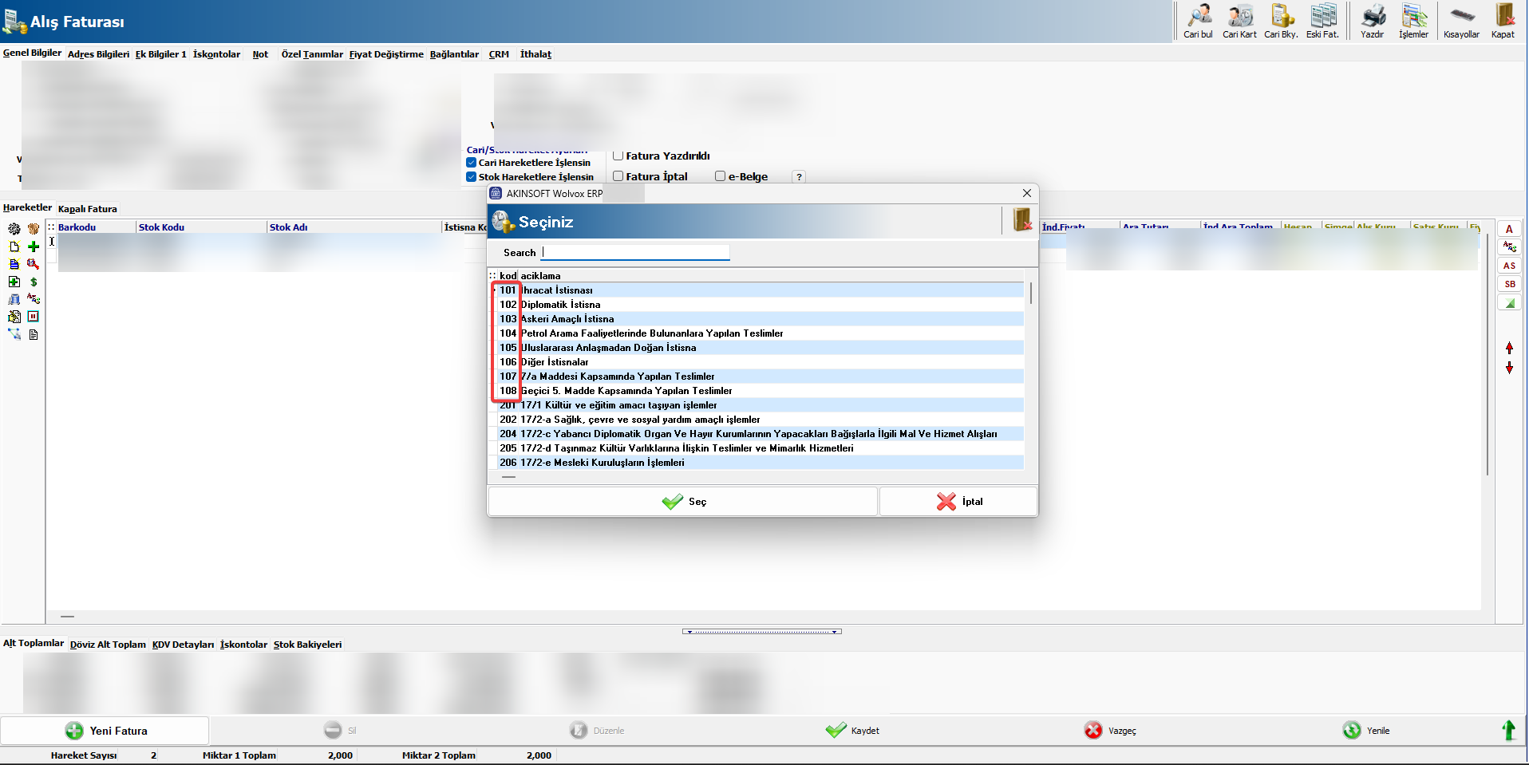Click the Eski Fat. toolbar icon

[1322, 21]
